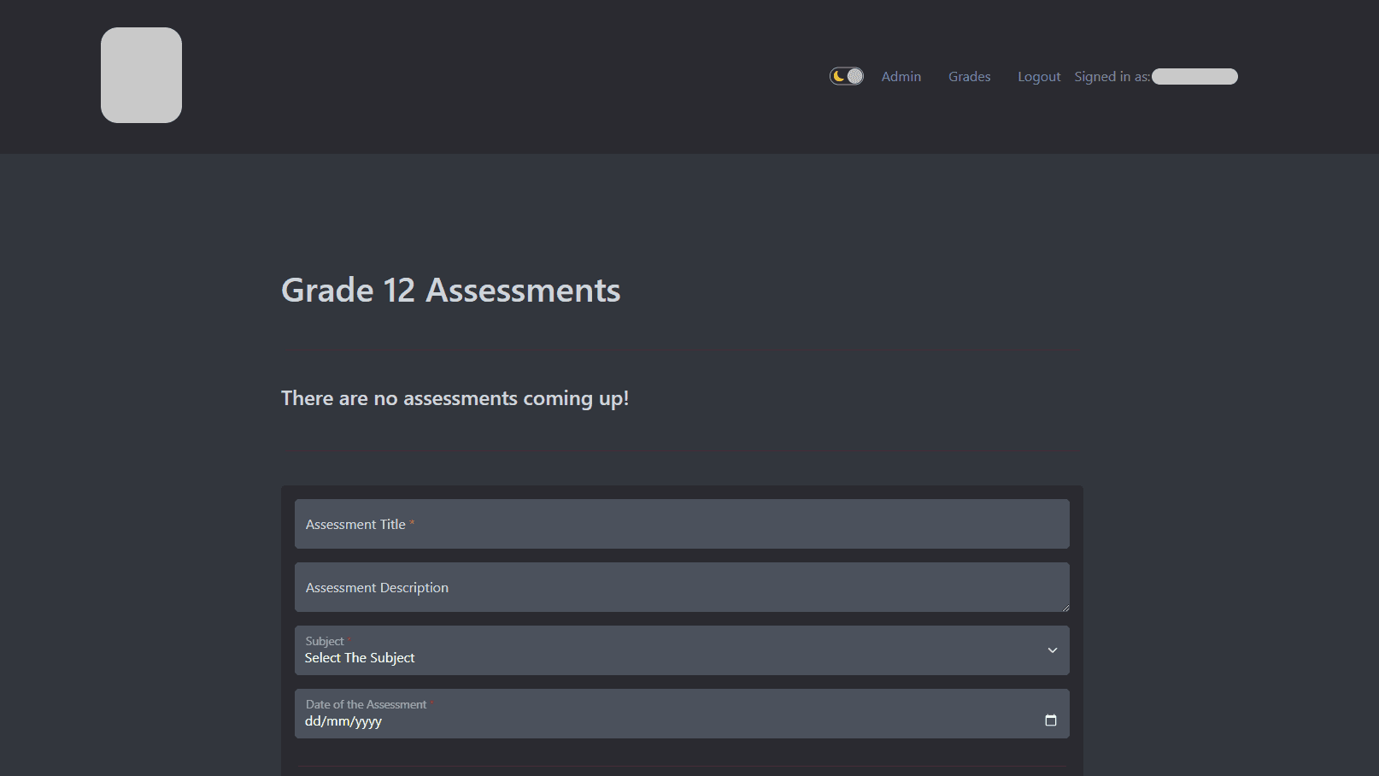
Task: Click the signed-in username badge
Action: click(1194, 76)
